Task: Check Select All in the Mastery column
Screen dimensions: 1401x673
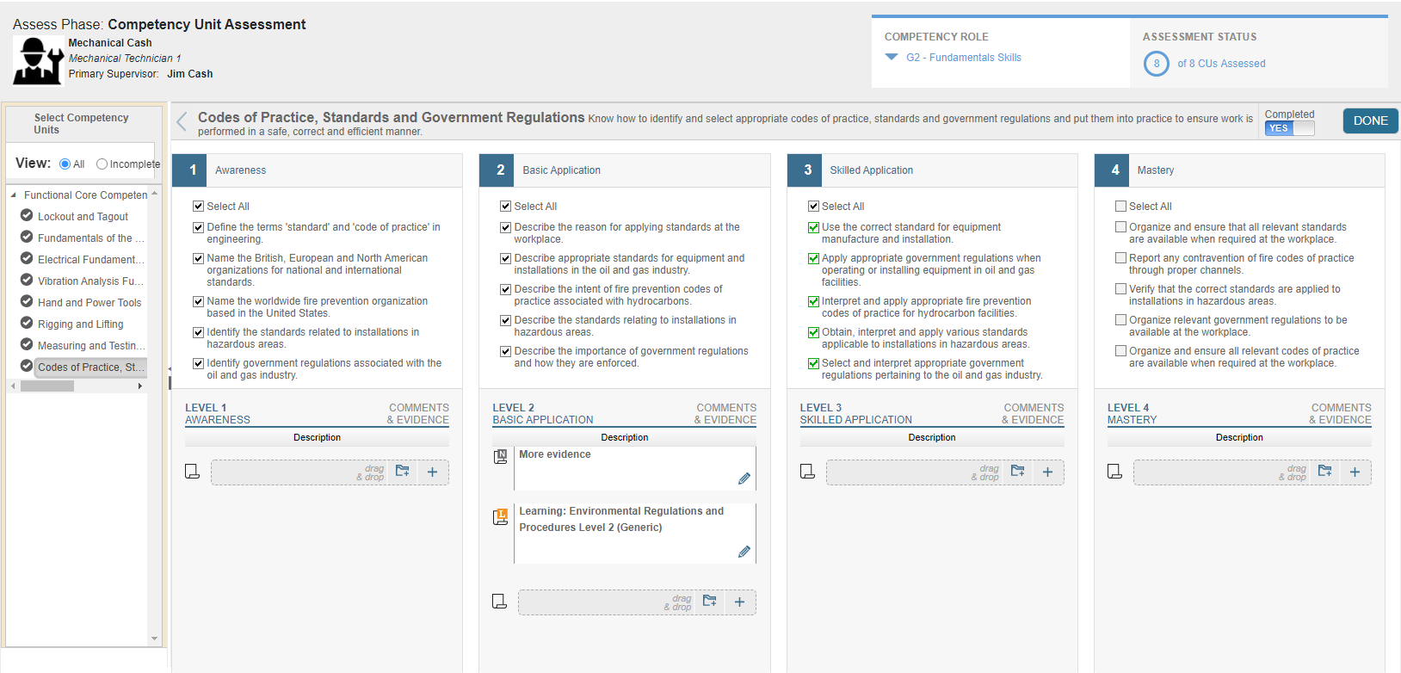Action: click(x=1120, y=207)
